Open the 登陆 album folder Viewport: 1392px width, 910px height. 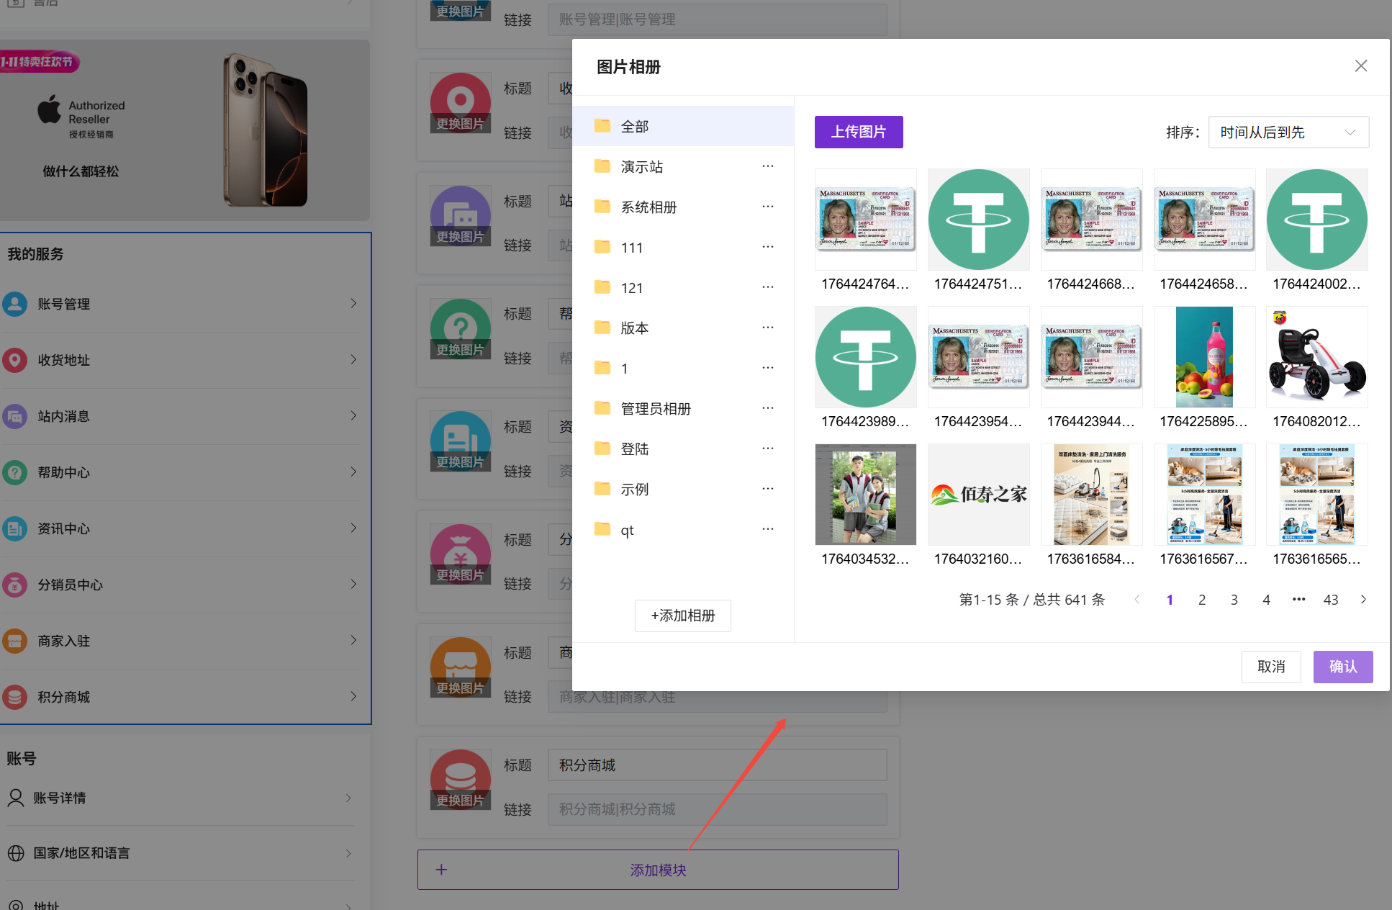pyautogui.click(x=633, y=449)
